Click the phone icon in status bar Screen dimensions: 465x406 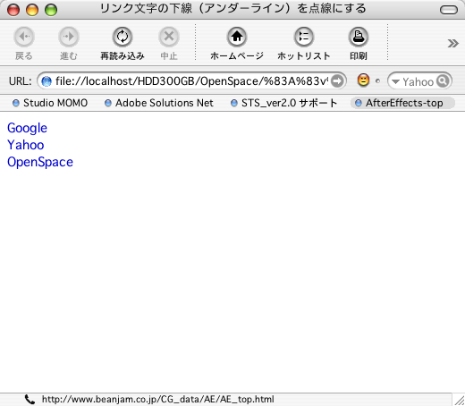(30, 399)
